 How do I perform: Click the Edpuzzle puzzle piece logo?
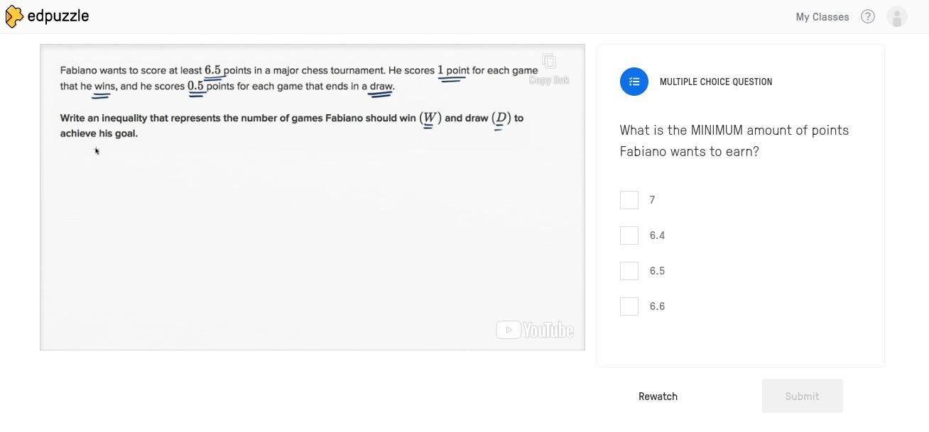(13, 16)
